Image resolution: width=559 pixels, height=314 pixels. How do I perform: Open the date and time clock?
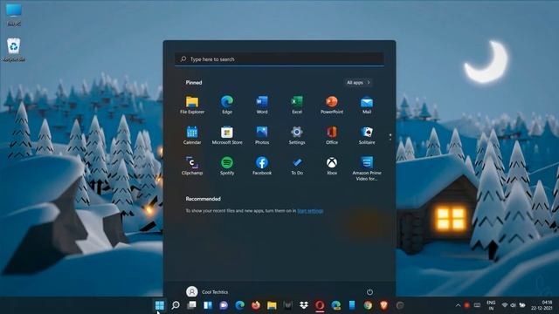pyautogui.click(x=542, y=305)
